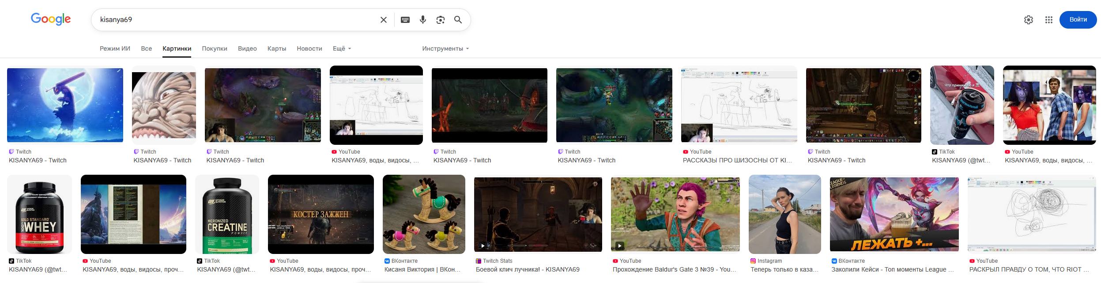Open the distracted boyfriend meme thumbnail
Image resolution: width=1101 pixels, height=283 pixels.
pyautogui.click(x=1049, y=105)
